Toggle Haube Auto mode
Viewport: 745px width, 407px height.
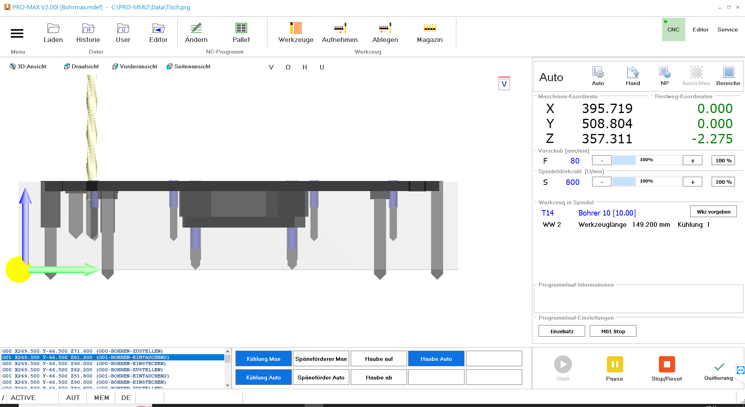(436, 359)
